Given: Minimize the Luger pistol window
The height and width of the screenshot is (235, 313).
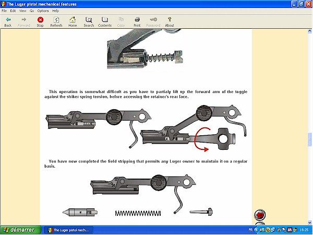Looking at the screenshot, I should [294, 4].
